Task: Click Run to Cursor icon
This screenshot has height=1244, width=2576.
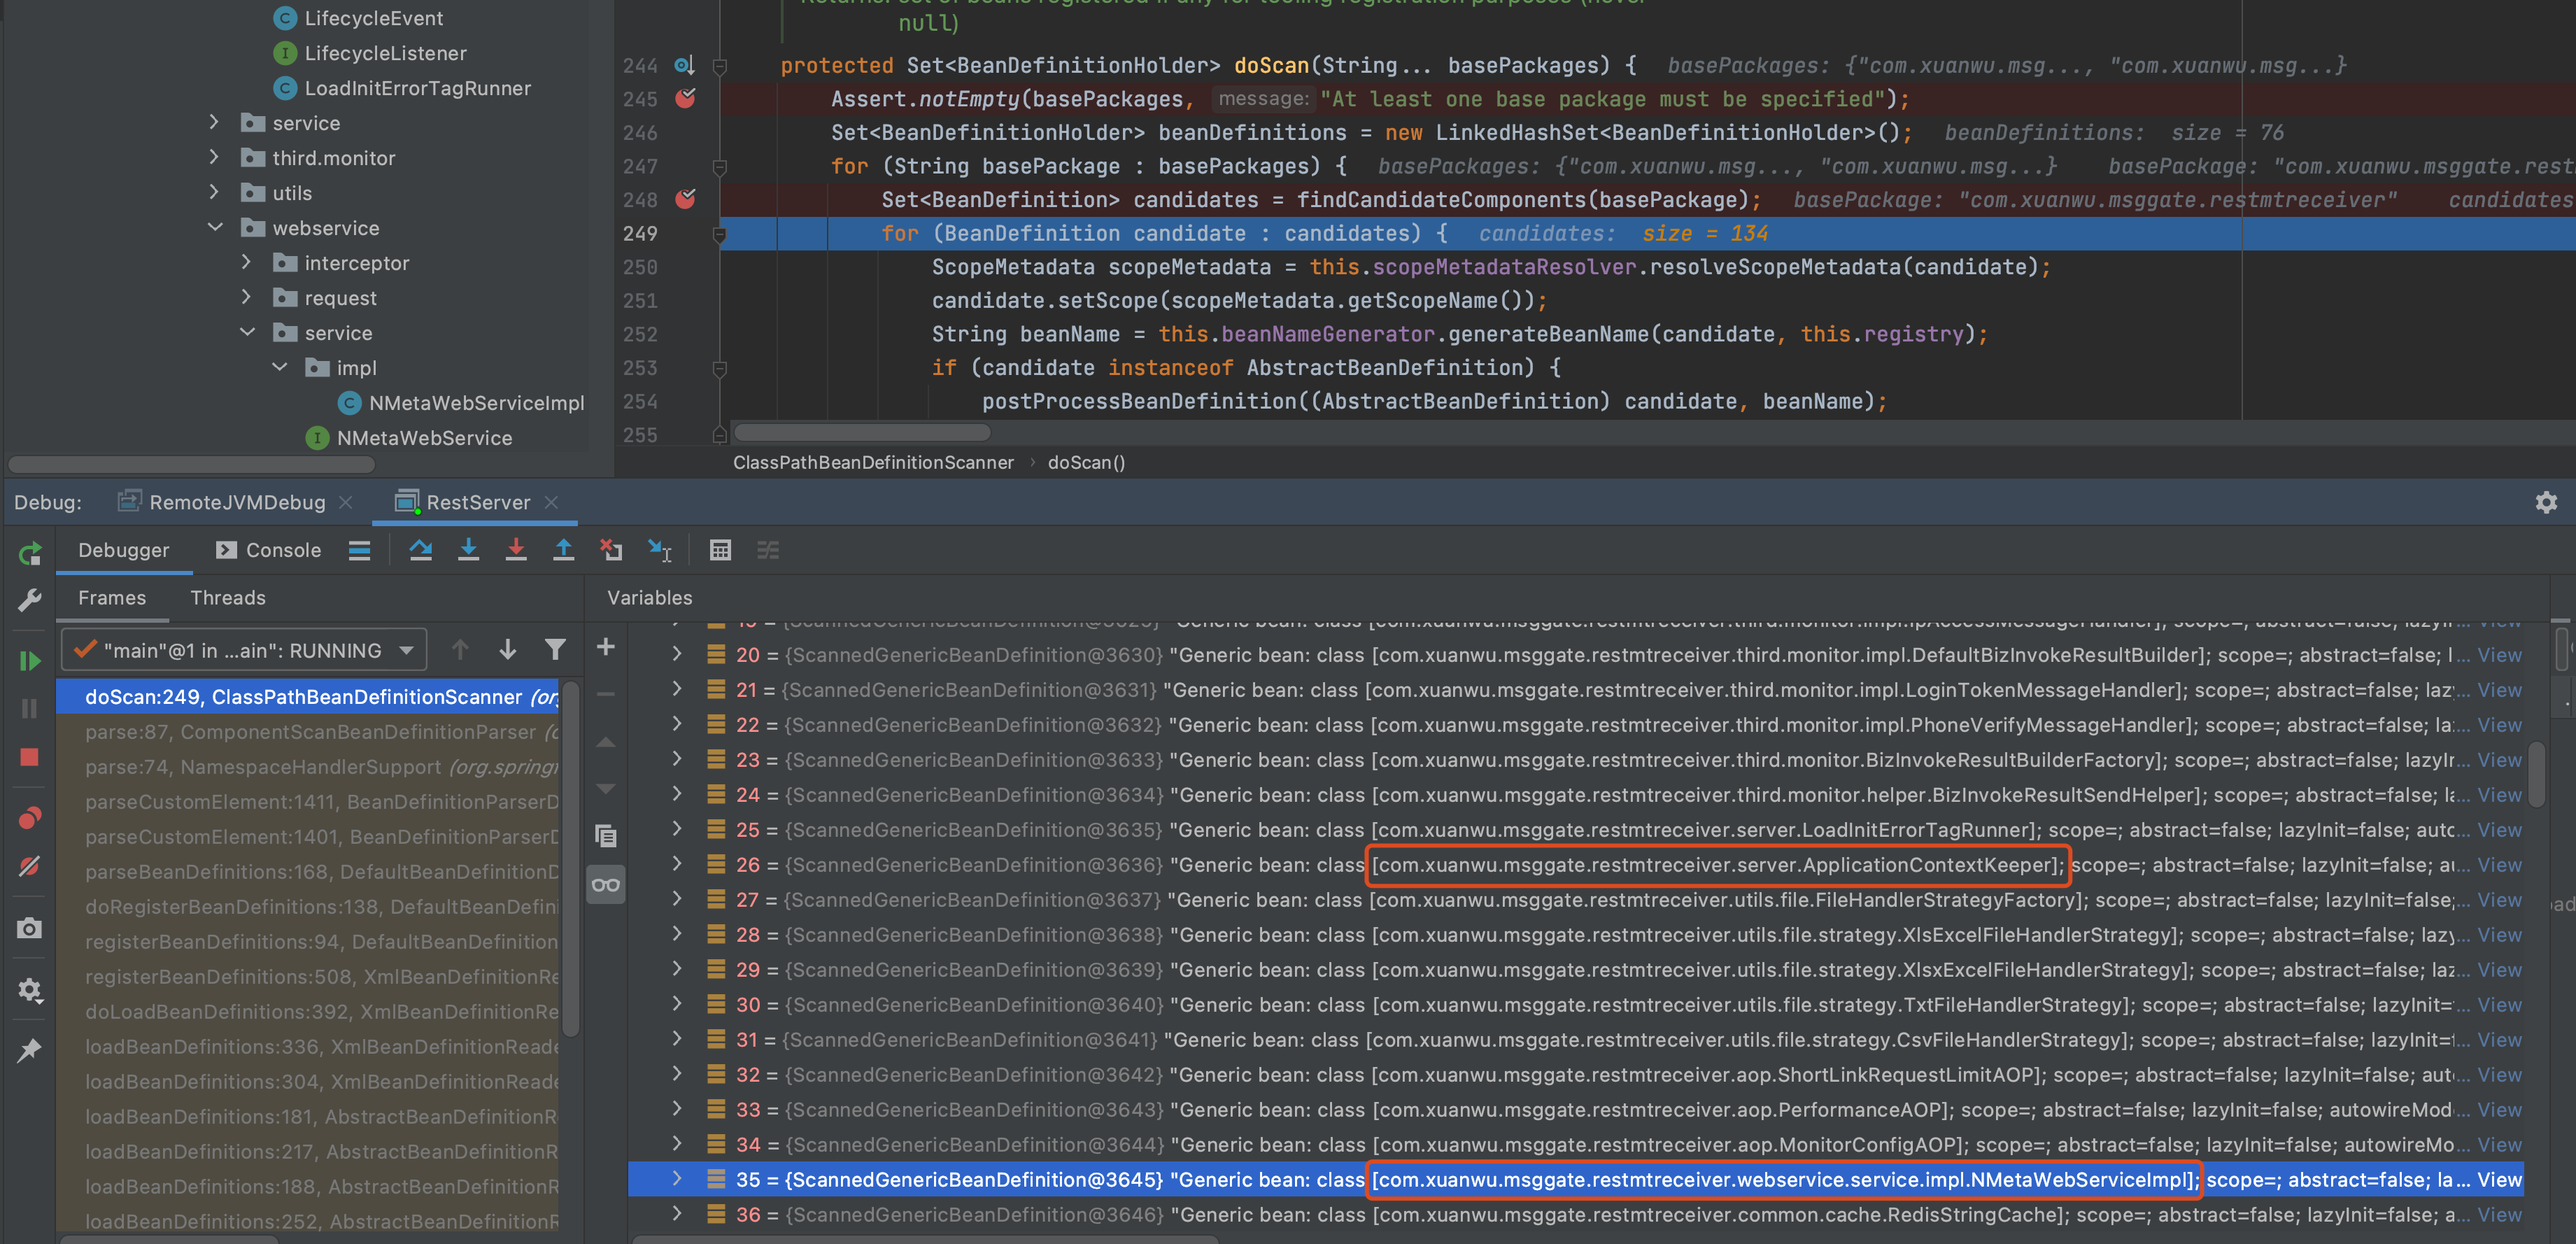Action: pos(659,550)
